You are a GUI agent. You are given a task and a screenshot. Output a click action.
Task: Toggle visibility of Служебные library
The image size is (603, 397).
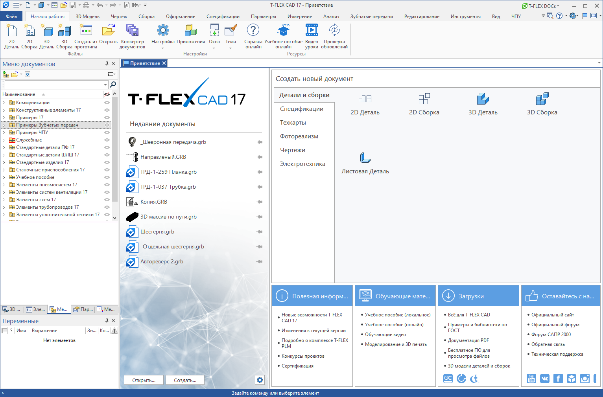[107, 140]
